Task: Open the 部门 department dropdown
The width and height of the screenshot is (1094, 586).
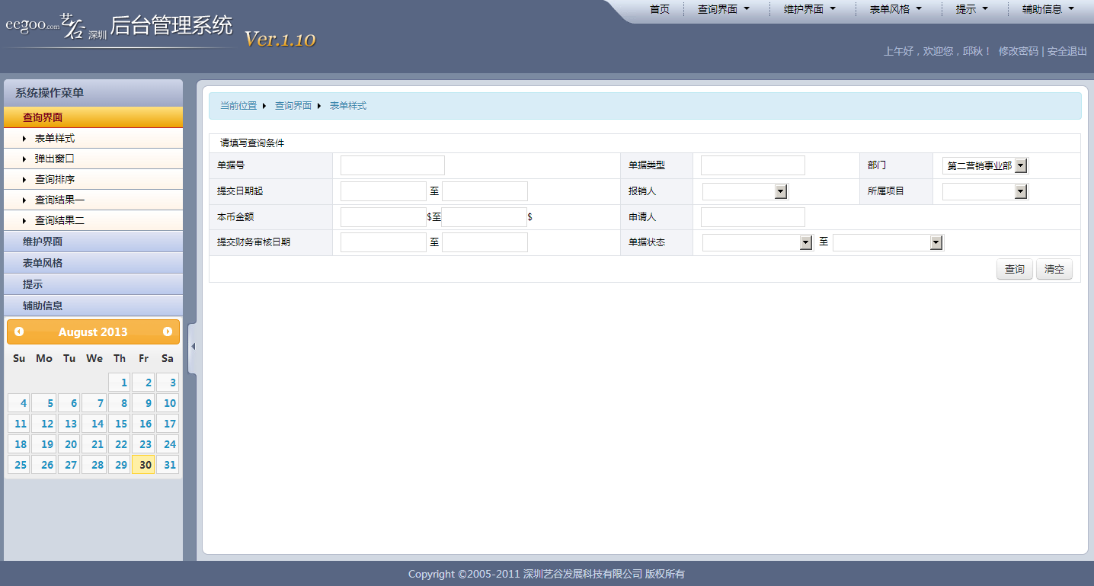Action: point(1021,165)
